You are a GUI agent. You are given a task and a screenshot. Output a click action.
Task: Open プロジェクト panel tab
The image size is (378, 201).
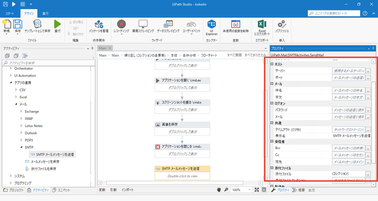click(x=14, y=190)
